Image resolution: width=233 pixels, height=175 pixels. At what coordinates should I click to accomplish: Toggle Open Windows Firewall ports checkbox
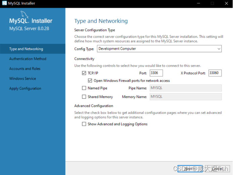(x=90, y=81)
